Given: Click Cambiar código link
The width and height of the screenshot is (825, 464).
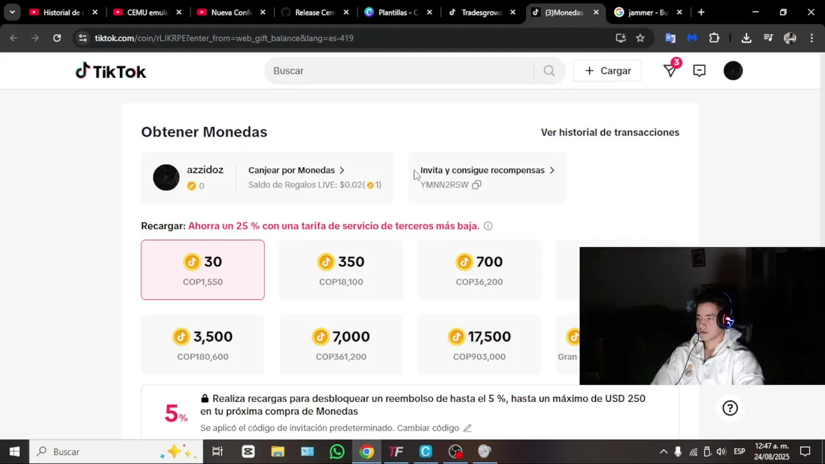Looking at the screenshot, I should coord(428,428).
